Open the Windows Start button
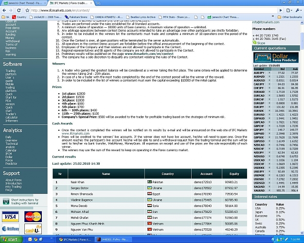304x243 pixels. 11,240
